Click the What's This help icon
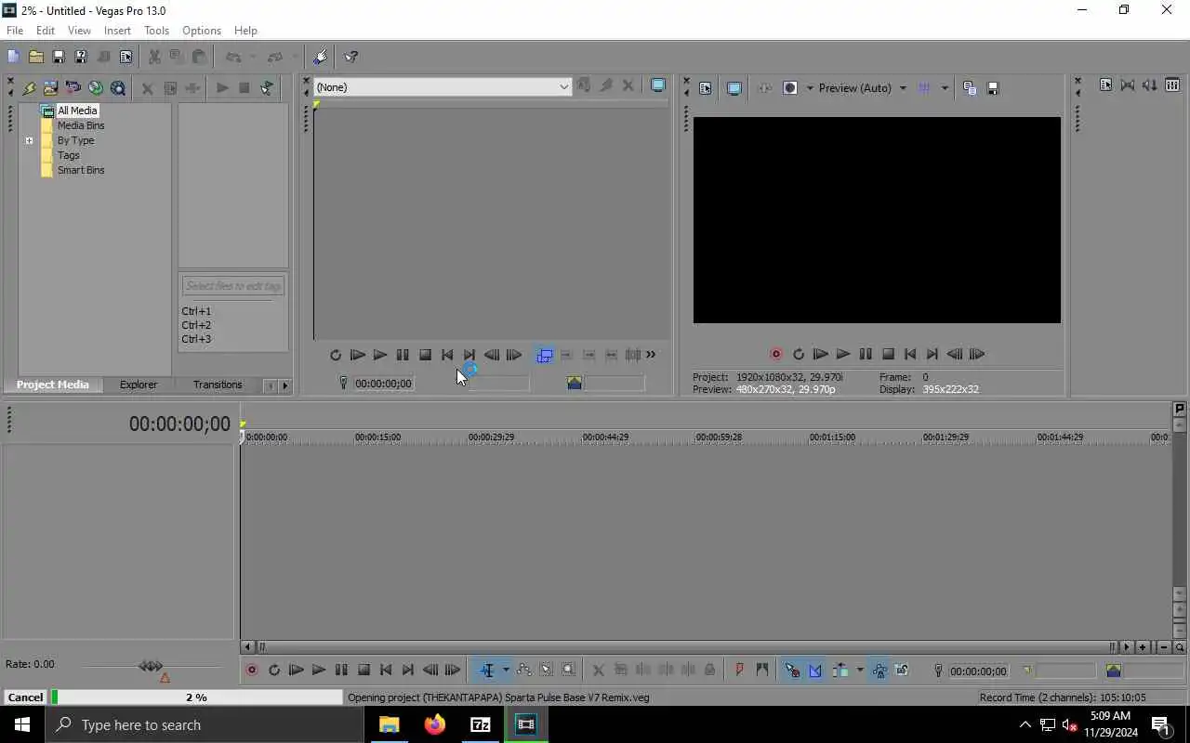1190x743 pixels. tap(351, 57)
